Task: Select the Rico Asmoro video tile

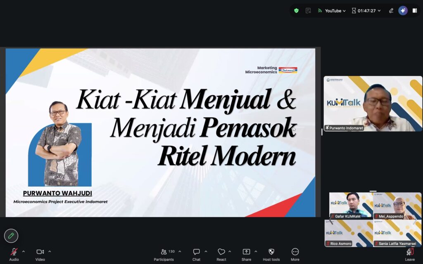Action: pos(349,233)
